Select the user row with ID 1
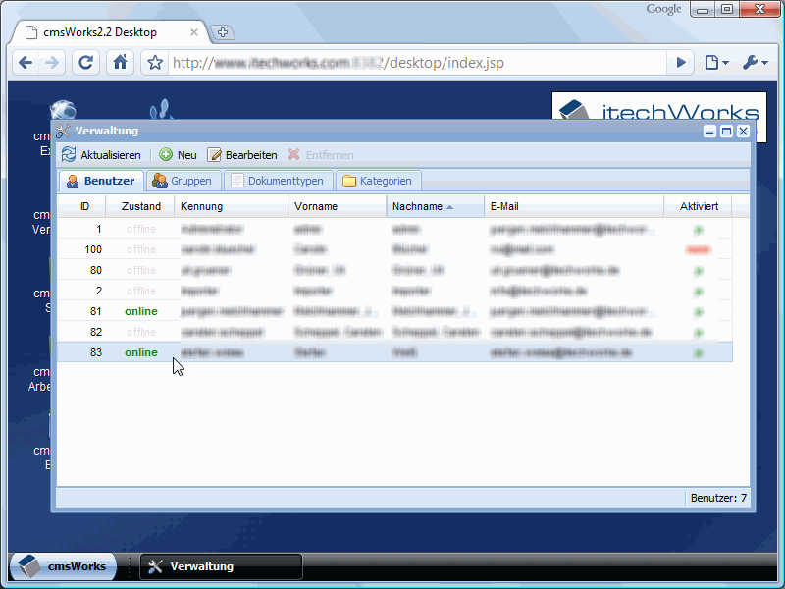The height and width of the screenshot is (589, 785). (394, 229)
